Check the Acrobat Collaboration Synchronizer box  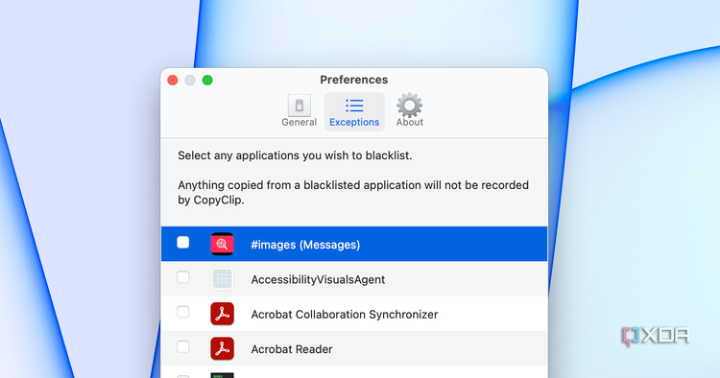click(182, 312)
